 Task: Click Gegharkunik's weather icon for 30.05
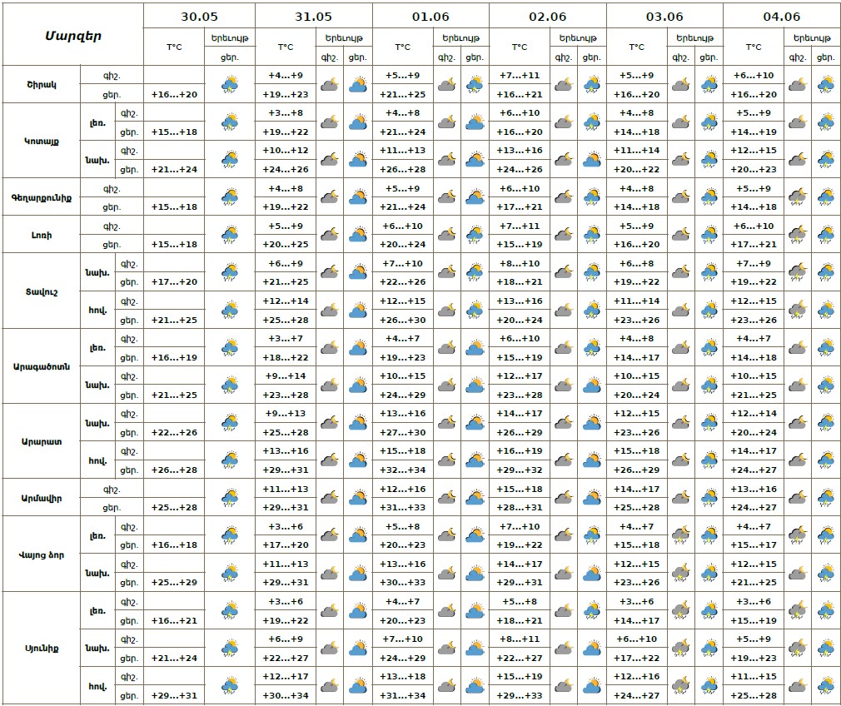[229, 197]
